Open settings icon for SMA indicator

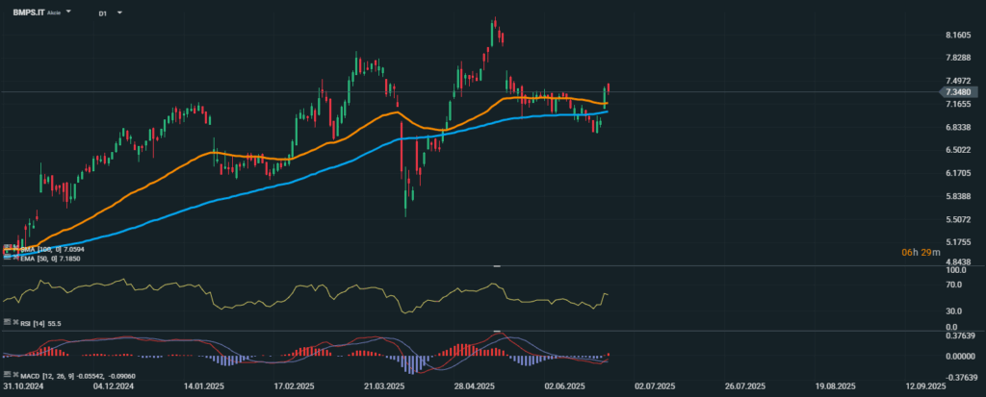(x=7, y=249)
